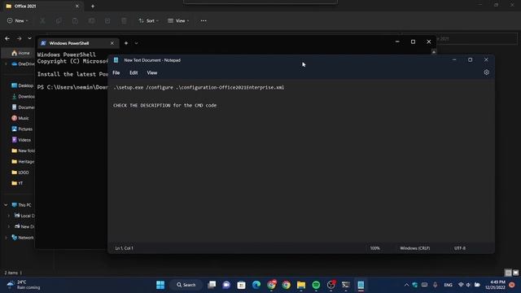Open taskbar clock and date
The height and width of the screenshot is (293, 521).
tap(496, 285)
